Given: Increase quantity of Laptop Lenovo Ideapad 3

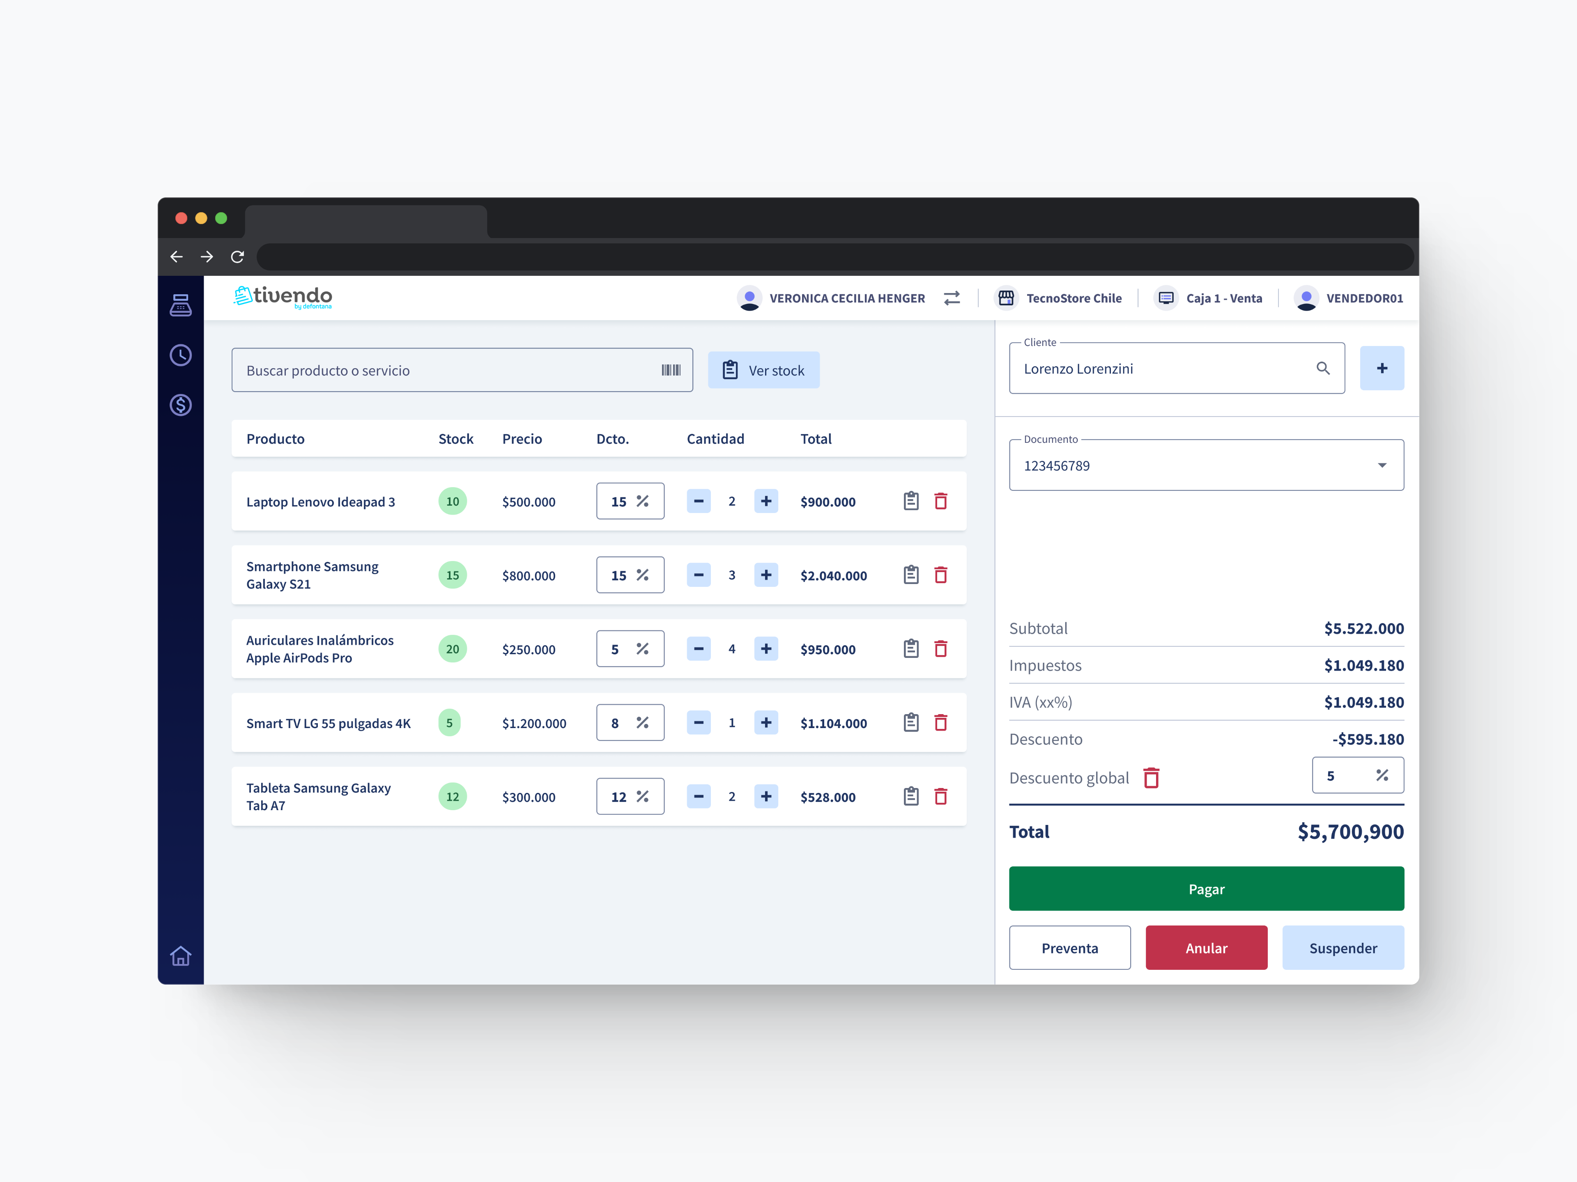Looking at the screenshot, I should tap(766, 501).
